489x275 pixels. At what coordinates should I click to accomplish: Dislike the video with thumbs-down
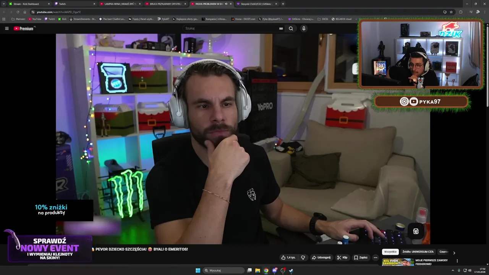click(303, 257)
